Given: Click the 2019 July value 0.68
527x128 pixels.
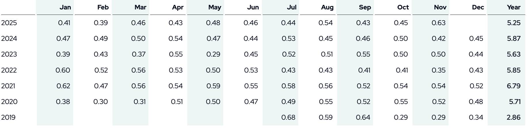Looking at the screenshot, I should 289,117.
